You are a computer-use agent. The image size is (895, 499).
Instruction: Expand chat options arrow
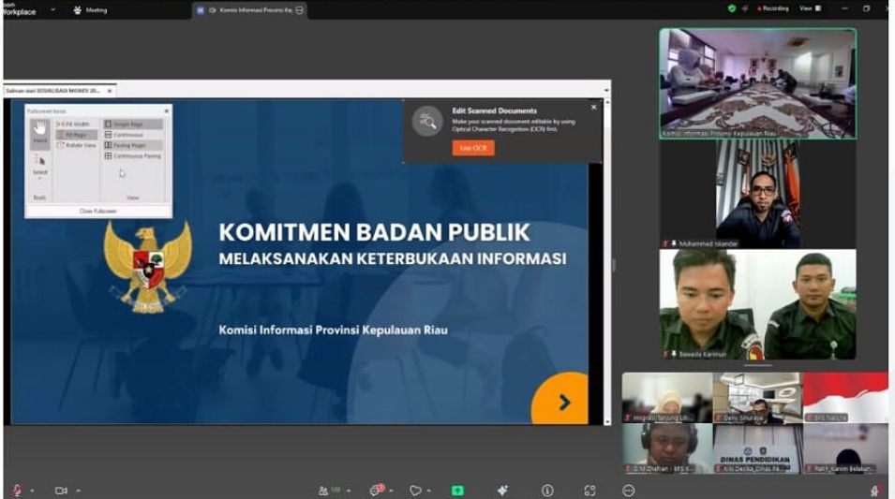[x=392, y=491]
